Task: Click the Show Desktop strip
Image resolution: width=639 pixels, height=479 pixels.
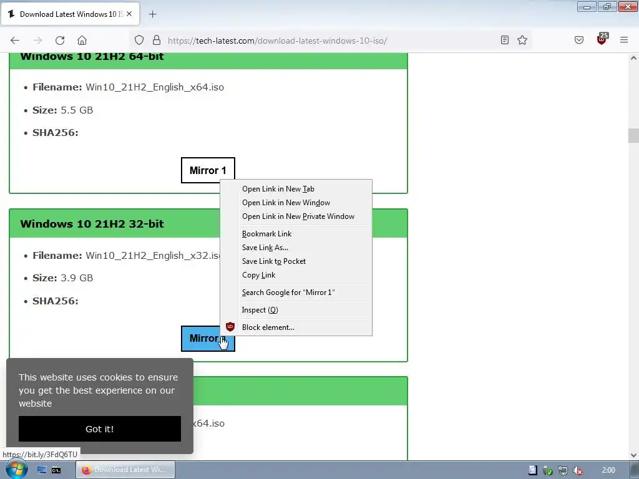Action: [x=634, y=470]
